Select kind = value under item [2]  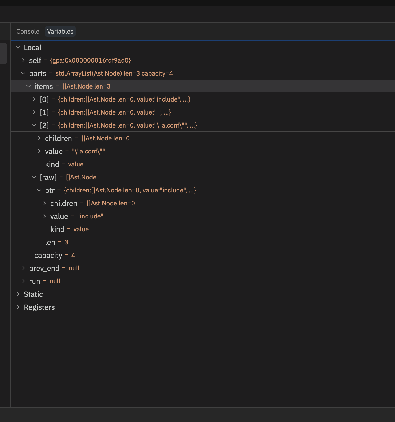coord(64,164)
